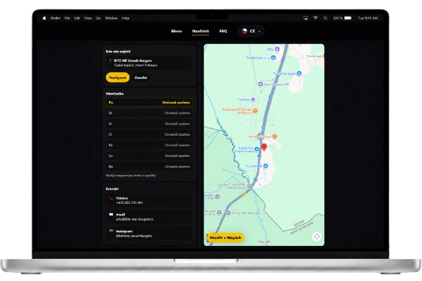The image size is (422, 281).
Task: Click Otevřít v Mapách button
Action: pos(225,238)
